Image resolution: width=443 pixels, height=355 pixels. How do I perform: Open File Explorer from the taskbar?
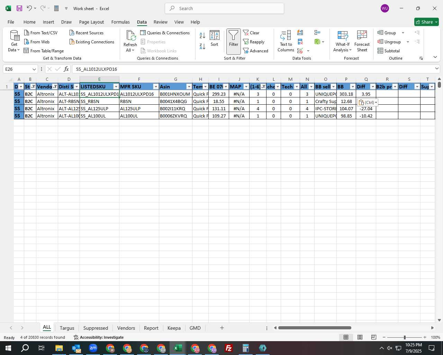point(59,348)
